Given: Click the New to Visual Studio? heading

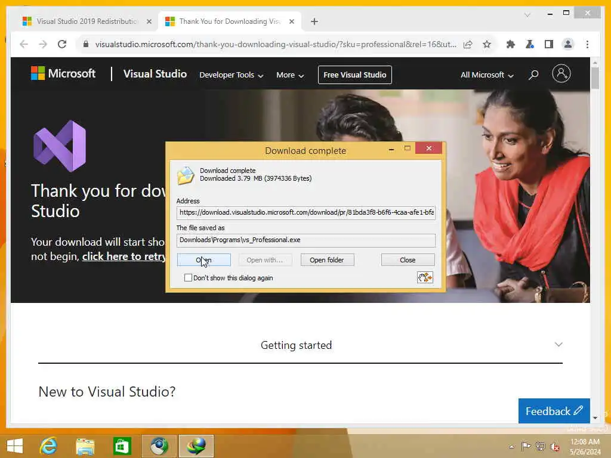Looking at the screenshot, I should (x=107, y=391).
